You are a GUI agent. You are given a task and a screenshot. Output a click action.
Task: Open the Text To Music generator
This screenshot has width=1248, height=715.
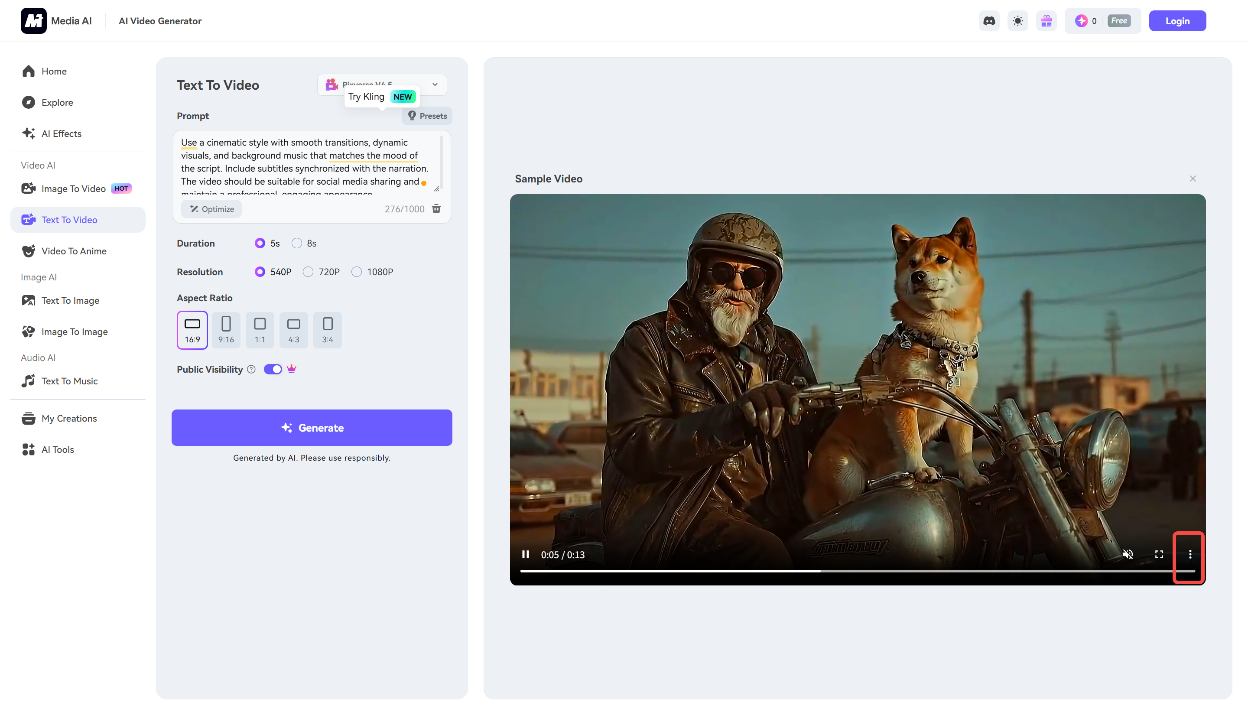[x=69, y=380]
